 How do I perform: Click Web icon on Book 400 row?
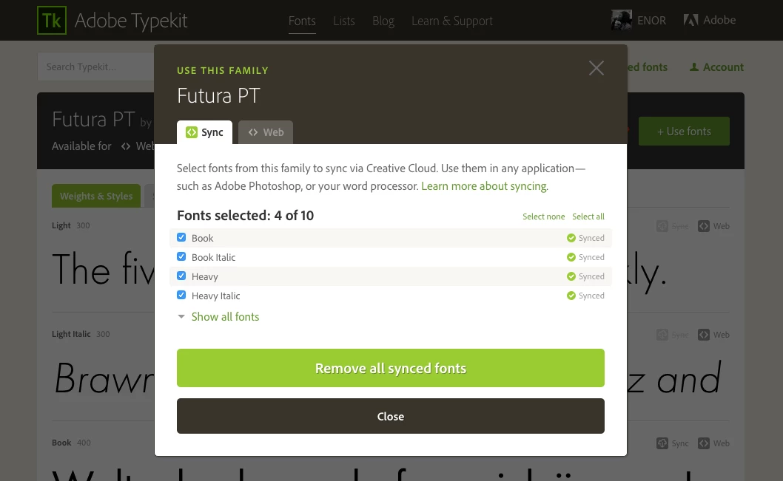(x=704, y=443)
